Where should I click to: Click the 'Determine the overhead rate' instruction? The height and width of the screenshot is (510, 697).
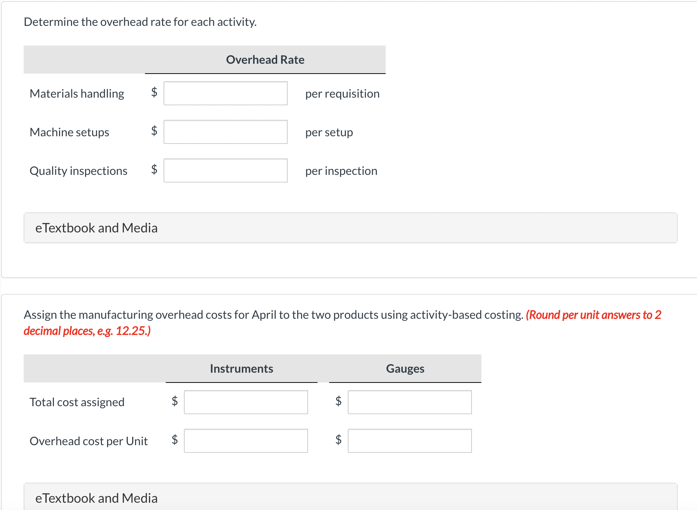click(140, 22)
